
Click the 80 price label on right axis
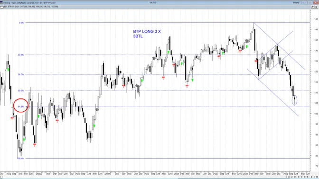(x=317, y=156)
